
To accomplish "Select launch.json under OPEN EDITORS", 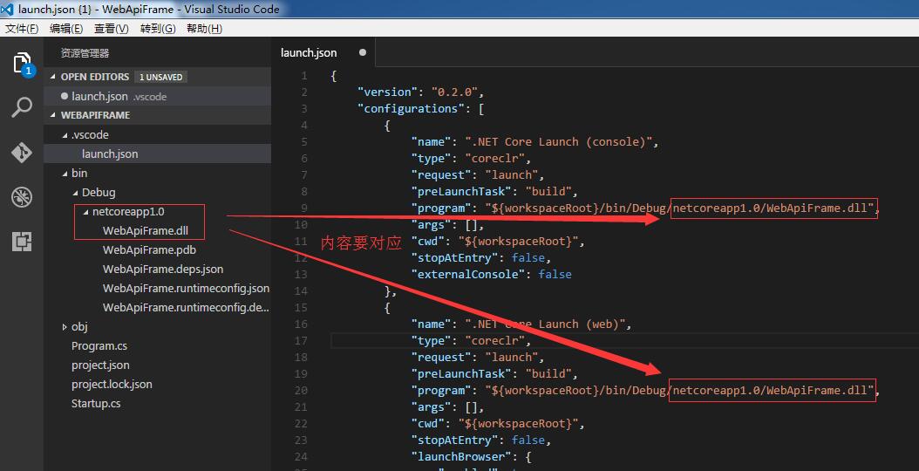I will [157, 96].
